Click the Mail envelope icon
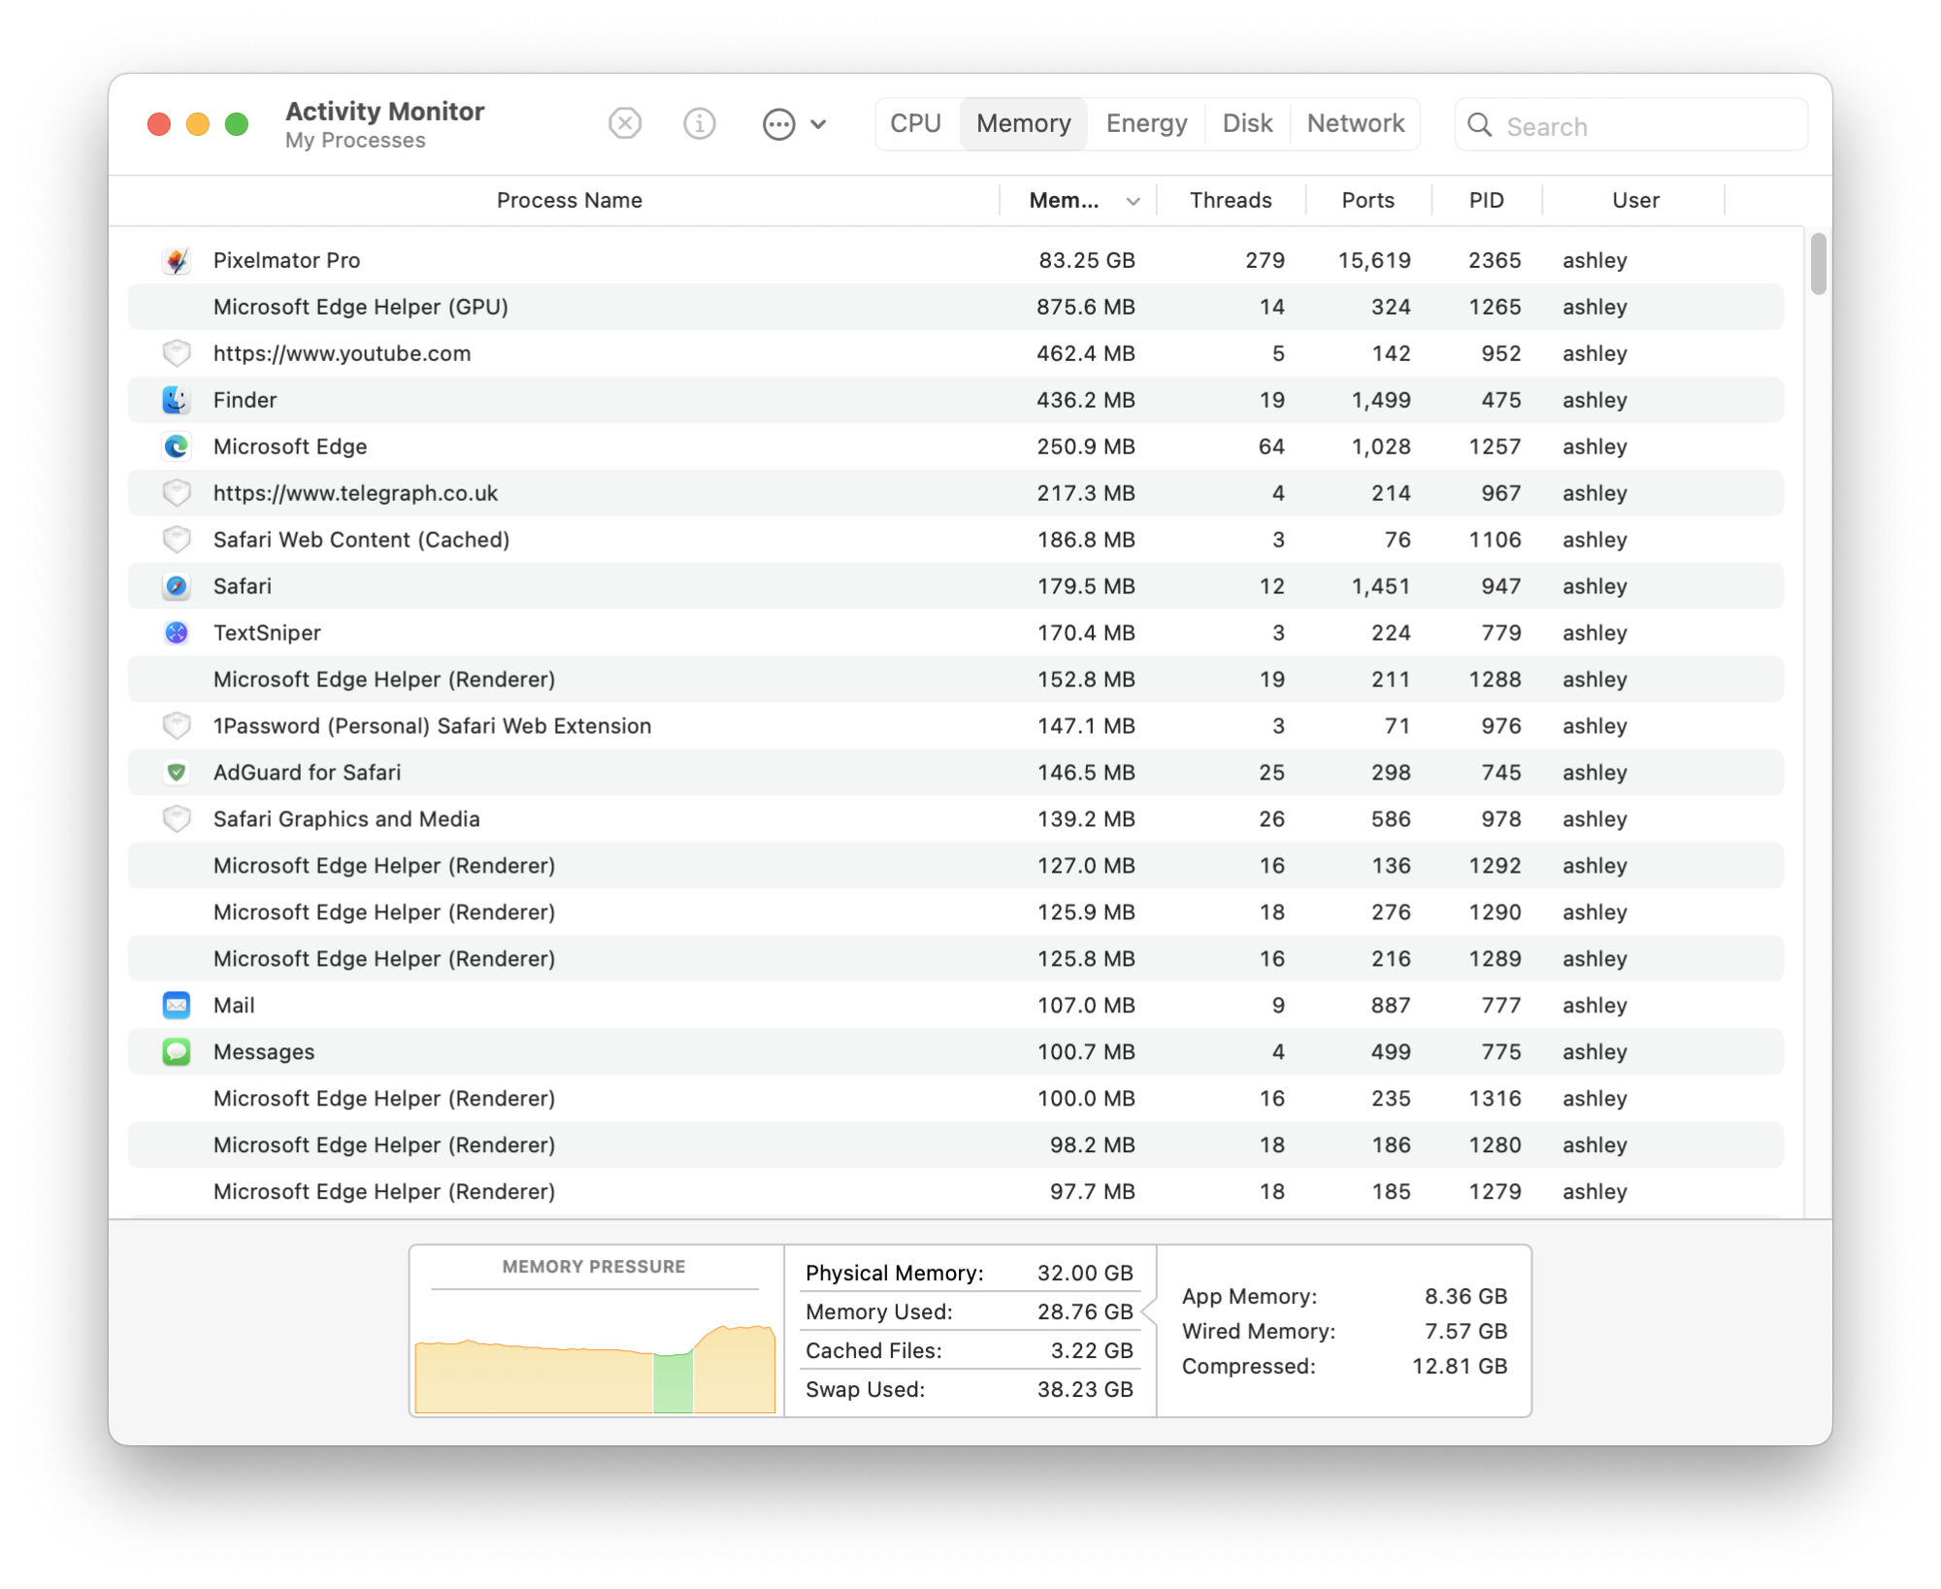Viewport: 1941px width, 1589px height. pyautogui.click(x=177, y=1006)
